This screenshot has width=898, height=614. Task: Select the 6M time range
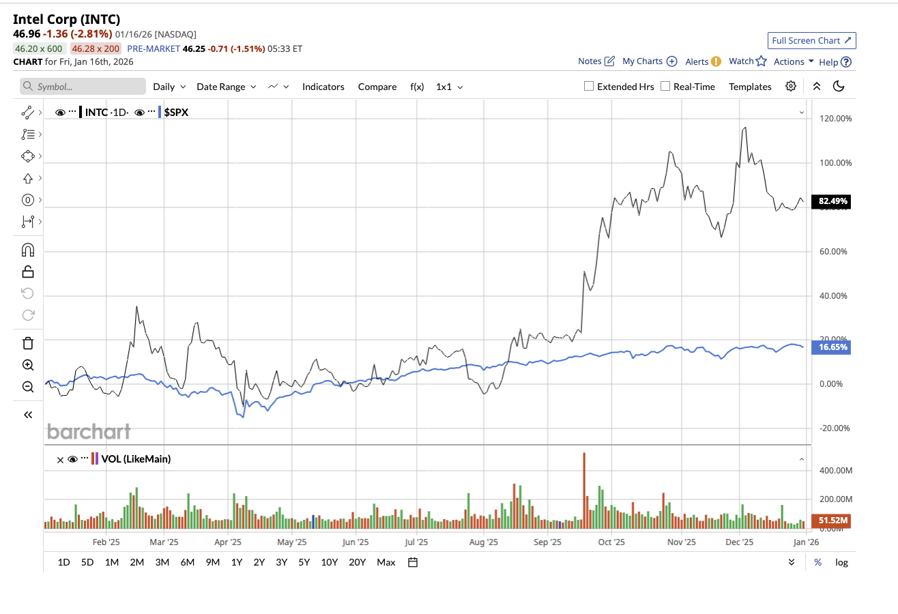tap(188, 562)
